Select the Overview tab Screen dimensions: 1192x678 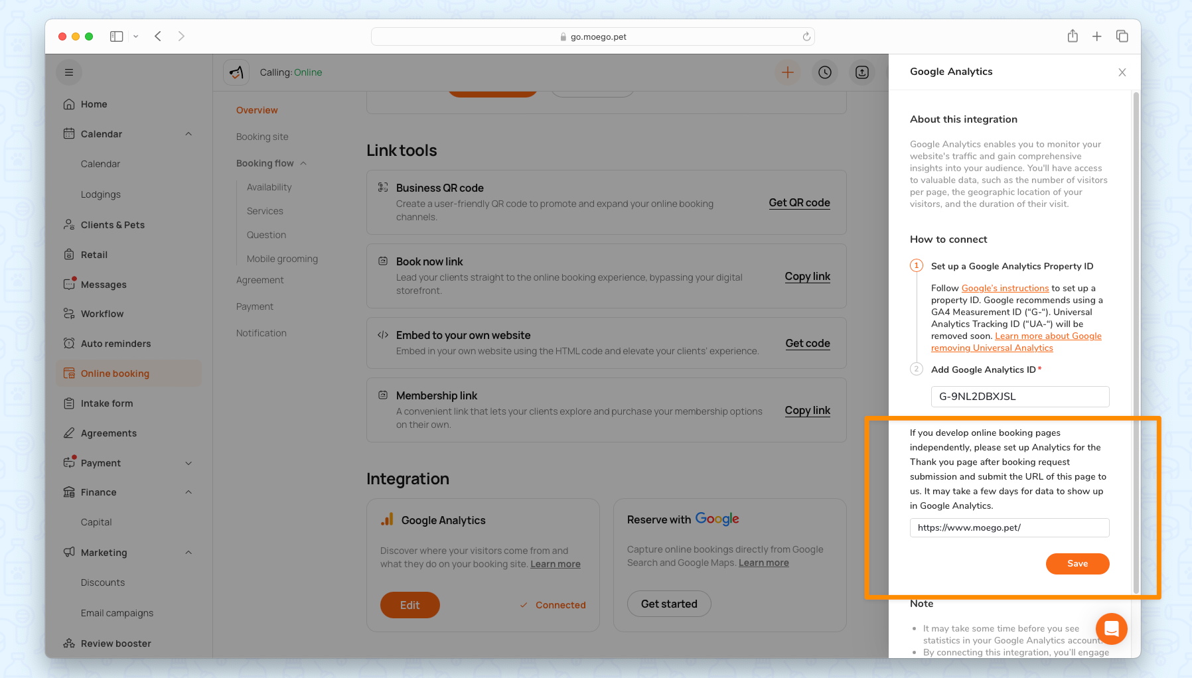click(x=257, y=110)
